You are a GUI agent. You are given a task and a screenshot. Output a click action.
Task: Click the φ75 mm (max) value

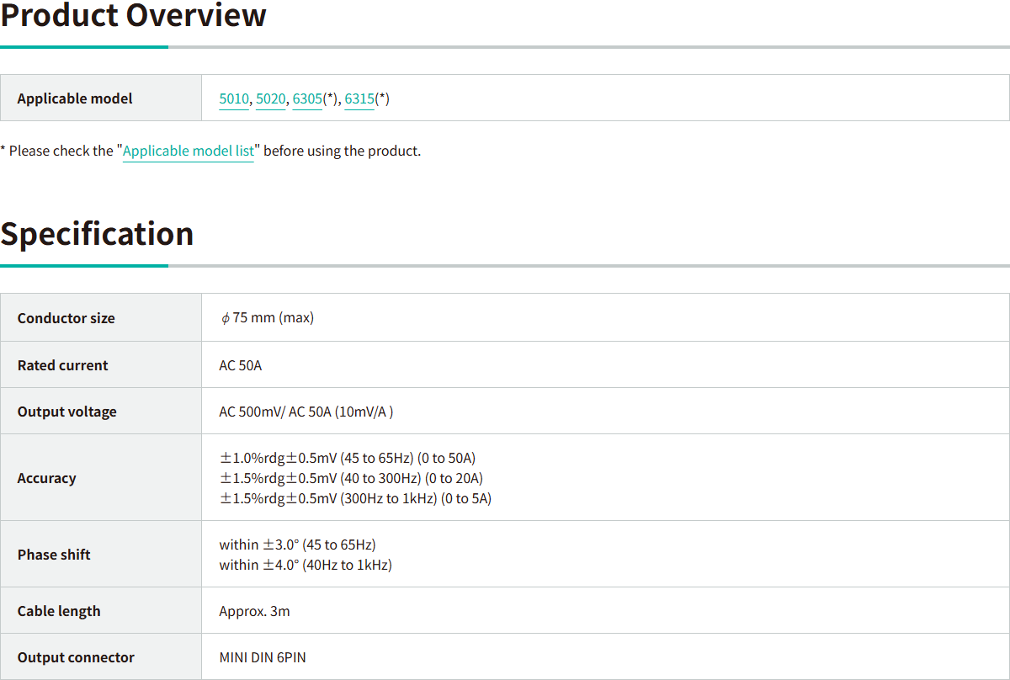click(x=267, y=318)
